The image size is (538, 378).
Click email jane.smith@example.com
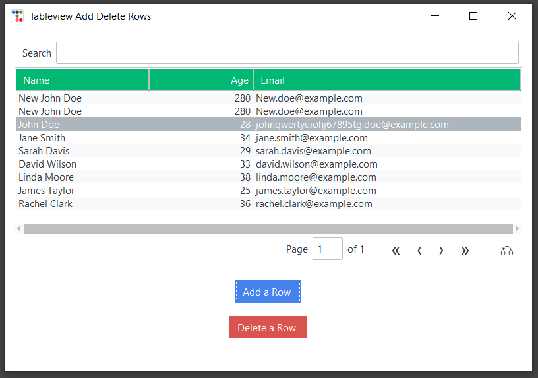point(312,138)
